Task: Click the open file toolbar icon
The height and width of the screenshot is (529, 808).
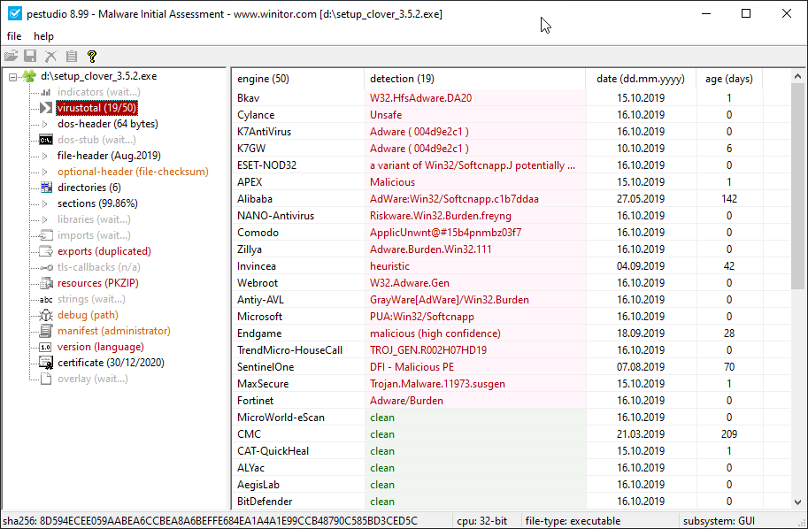Action: tap(11, 56)
